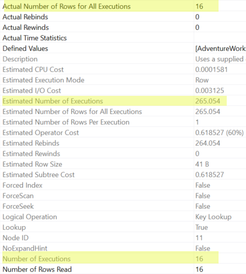Viewport: 246px width, 274px height.
Task: Click the Description property label
Action: coord(20,59)
